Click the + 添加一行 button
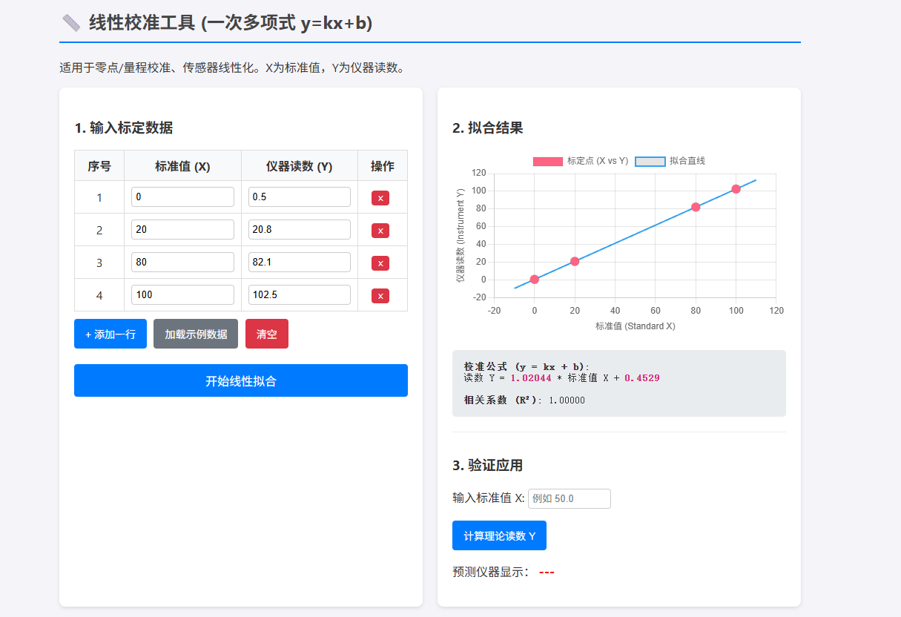 pos(110,334)
